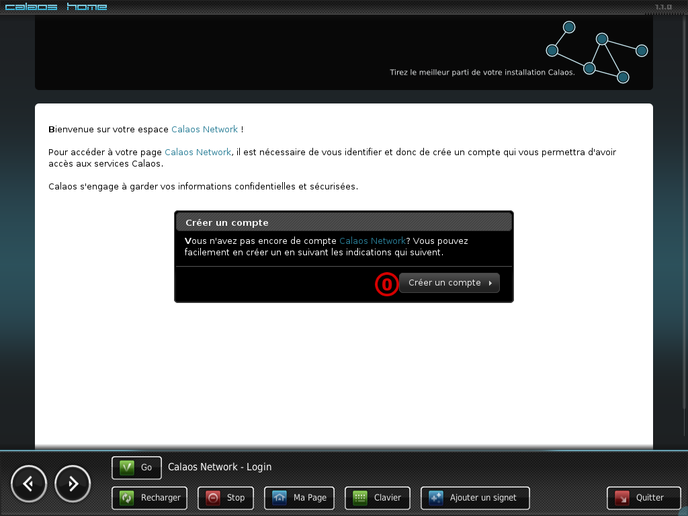Viewport: 688px width, 516px height.
Task: Follow the Calaos Network link in welcome line
Action: click(x=204, y=130)
